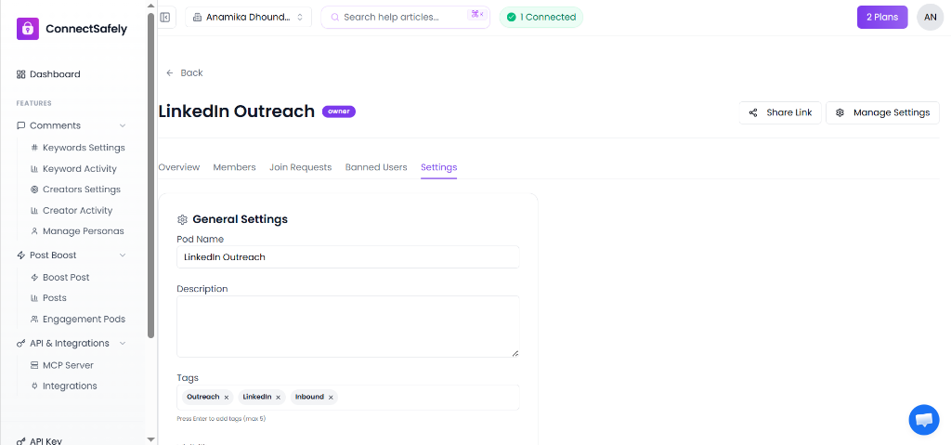
Task: Click the owner badge
Action: pos(339,111)
